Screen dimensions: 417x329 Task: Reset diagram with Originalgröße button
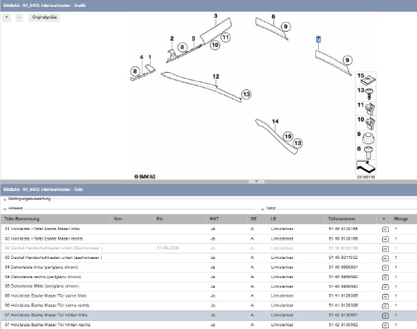(44, 17)
